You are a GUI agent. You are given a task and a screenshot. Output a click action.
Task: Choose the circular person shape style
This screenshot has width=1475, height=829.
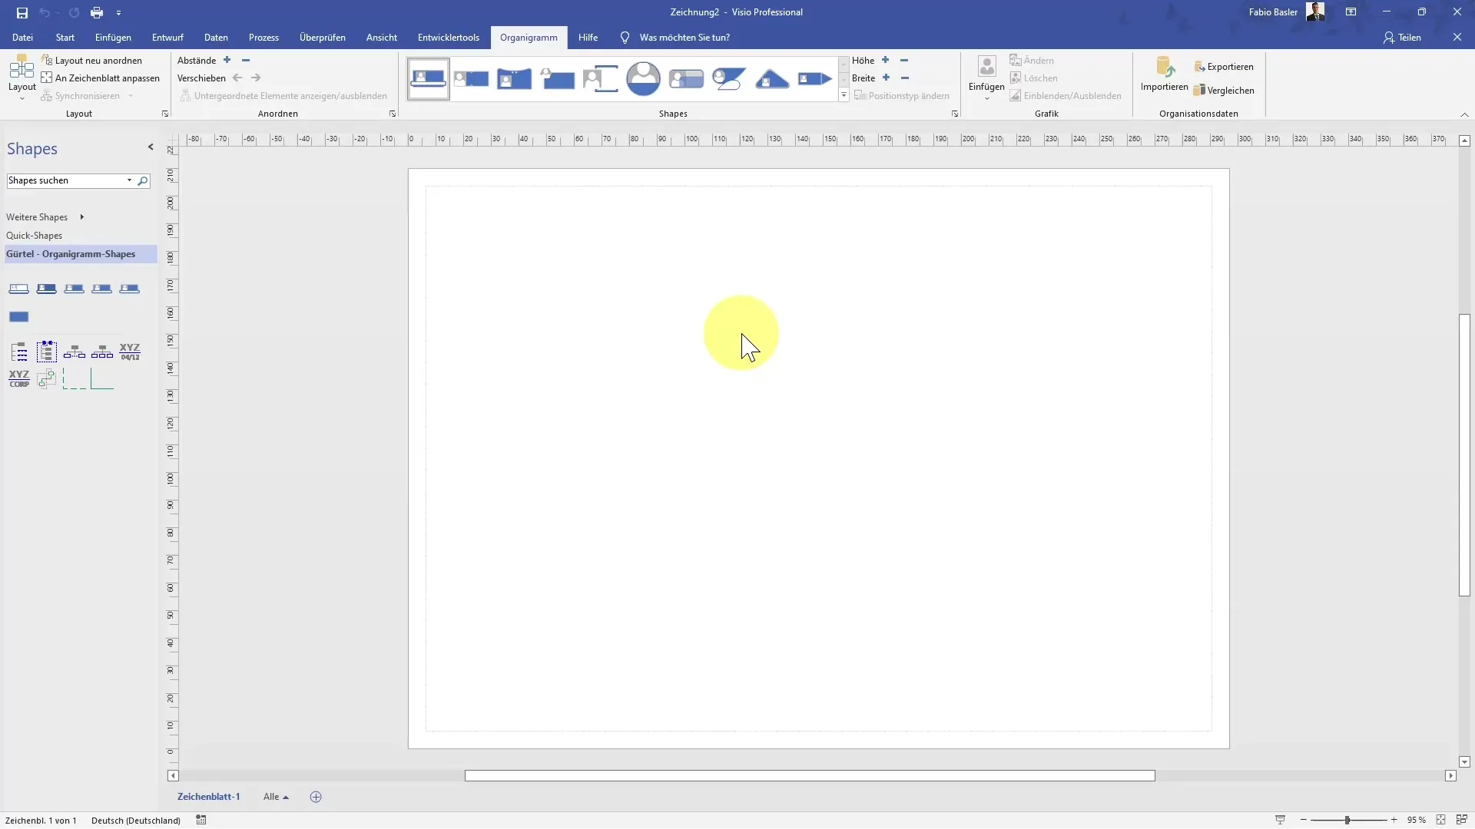643,78
